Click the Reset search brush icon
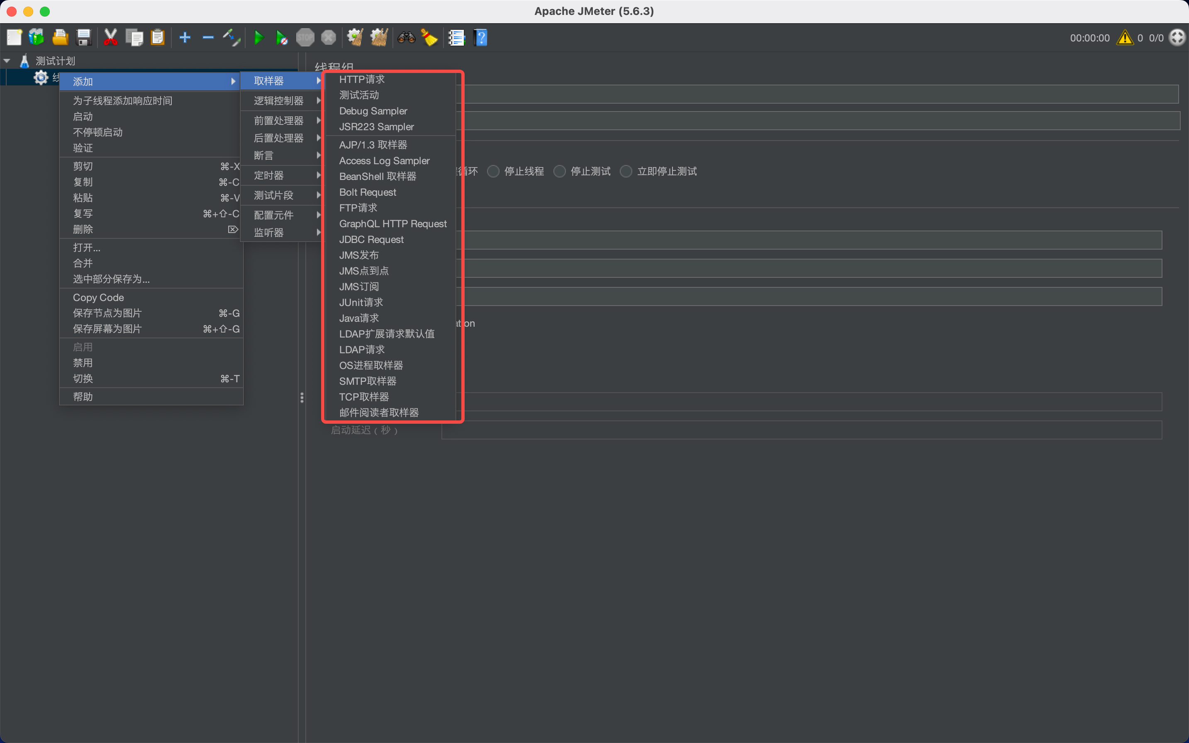This screenshot has height=743, width=1189. [x=429, y=37]
